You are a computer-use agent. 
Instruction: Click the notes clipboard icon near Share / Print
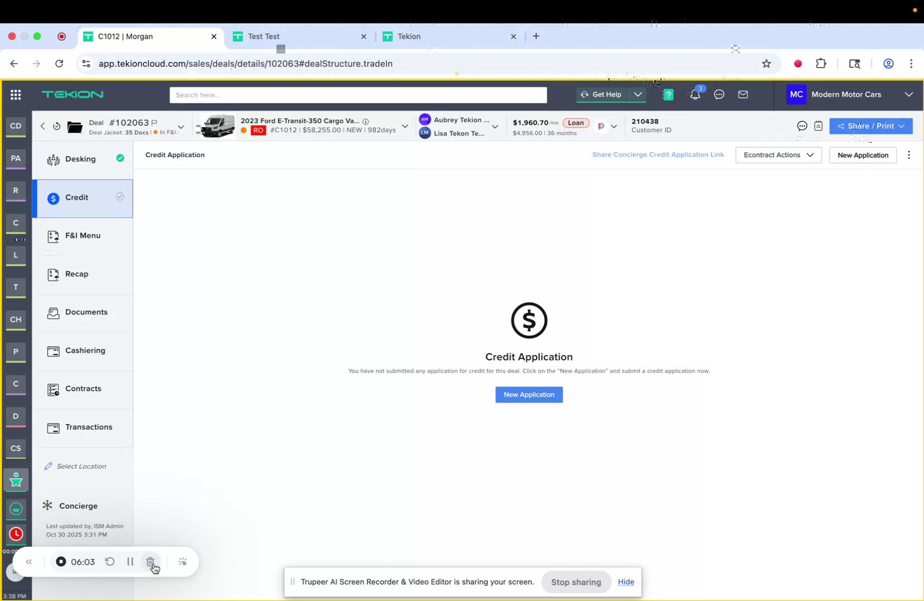pyautogui.click(x=818, y=126)
